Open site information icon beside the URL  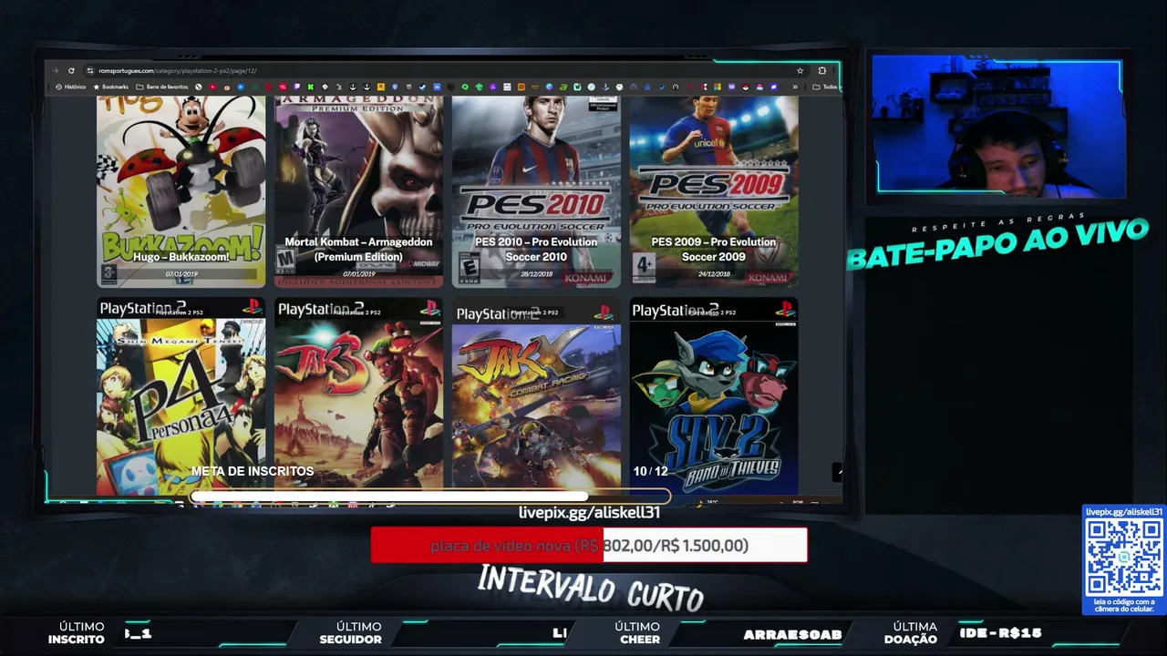pos(89,71)
